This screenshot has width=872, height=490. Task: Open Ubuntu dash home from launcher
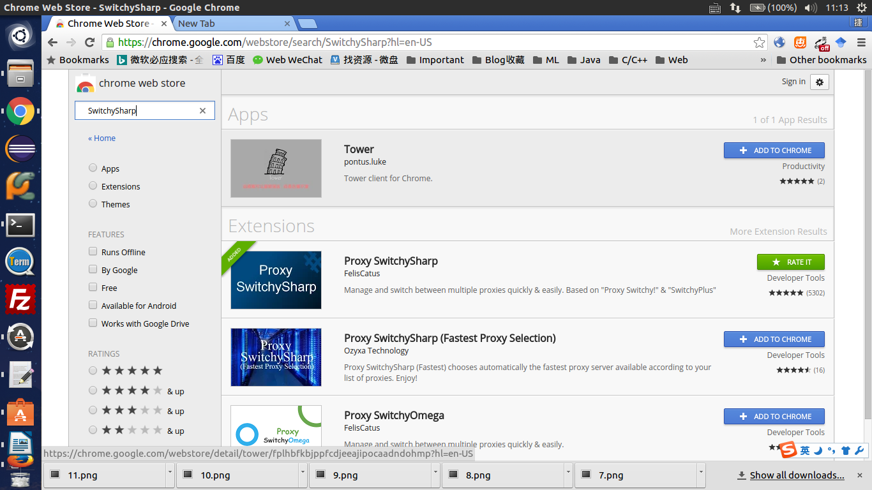pos(20,35)
